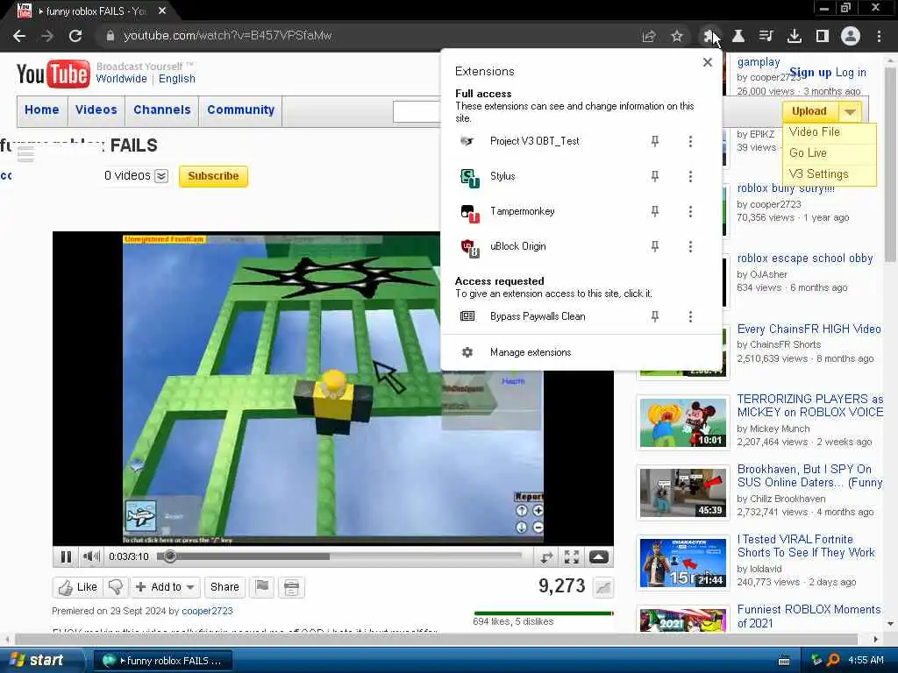The image size is (898, 673).
Task: Click the Tampermonkey extension icon
Action: click(x=470, y=213)
